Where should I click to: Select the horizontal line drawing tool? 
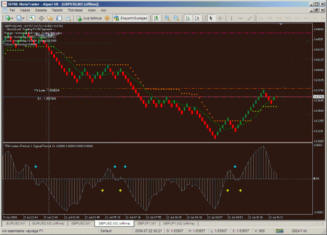pyautogui.click(x=241, y=18)
